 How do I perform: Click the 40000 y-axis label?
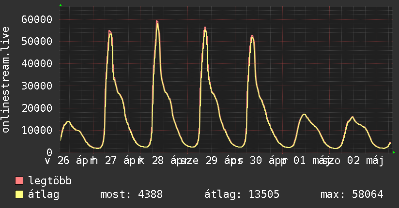[x=37, y=63]
